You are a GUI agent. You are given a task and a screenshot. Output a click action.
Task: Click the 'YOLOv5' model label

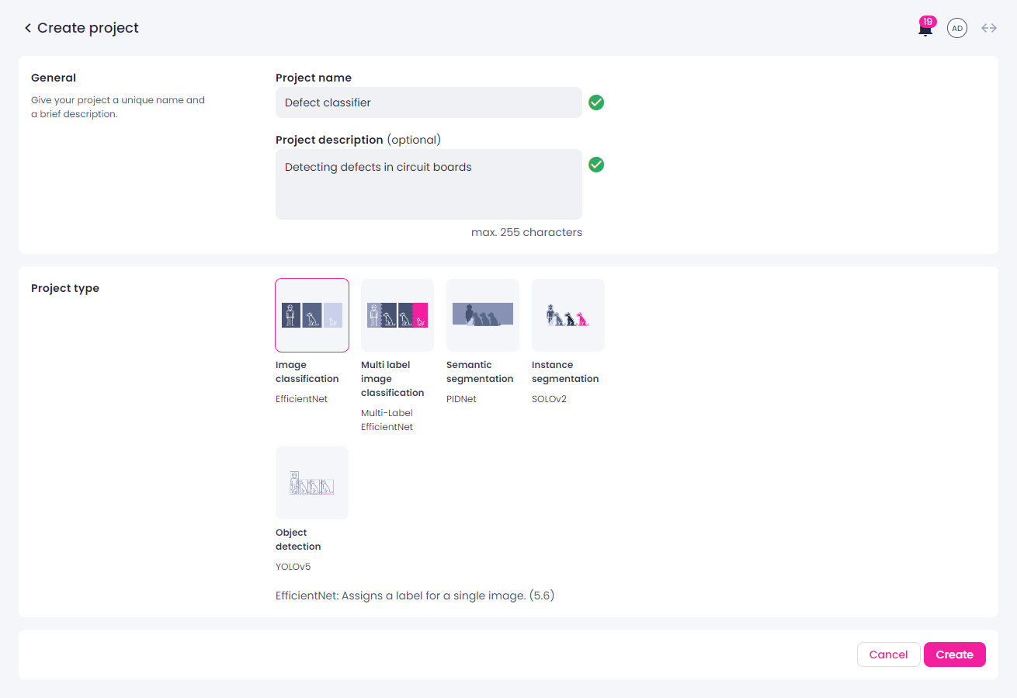(293, 567)
